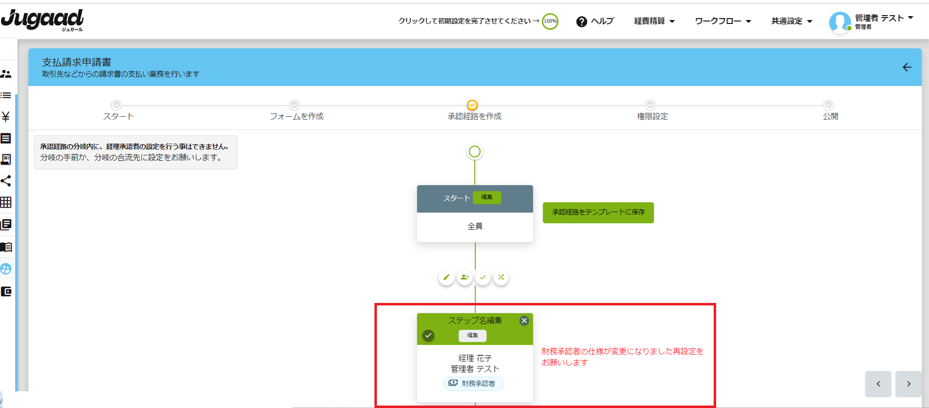Click the printed slip icon in the sidebar

tap(6, 159)
